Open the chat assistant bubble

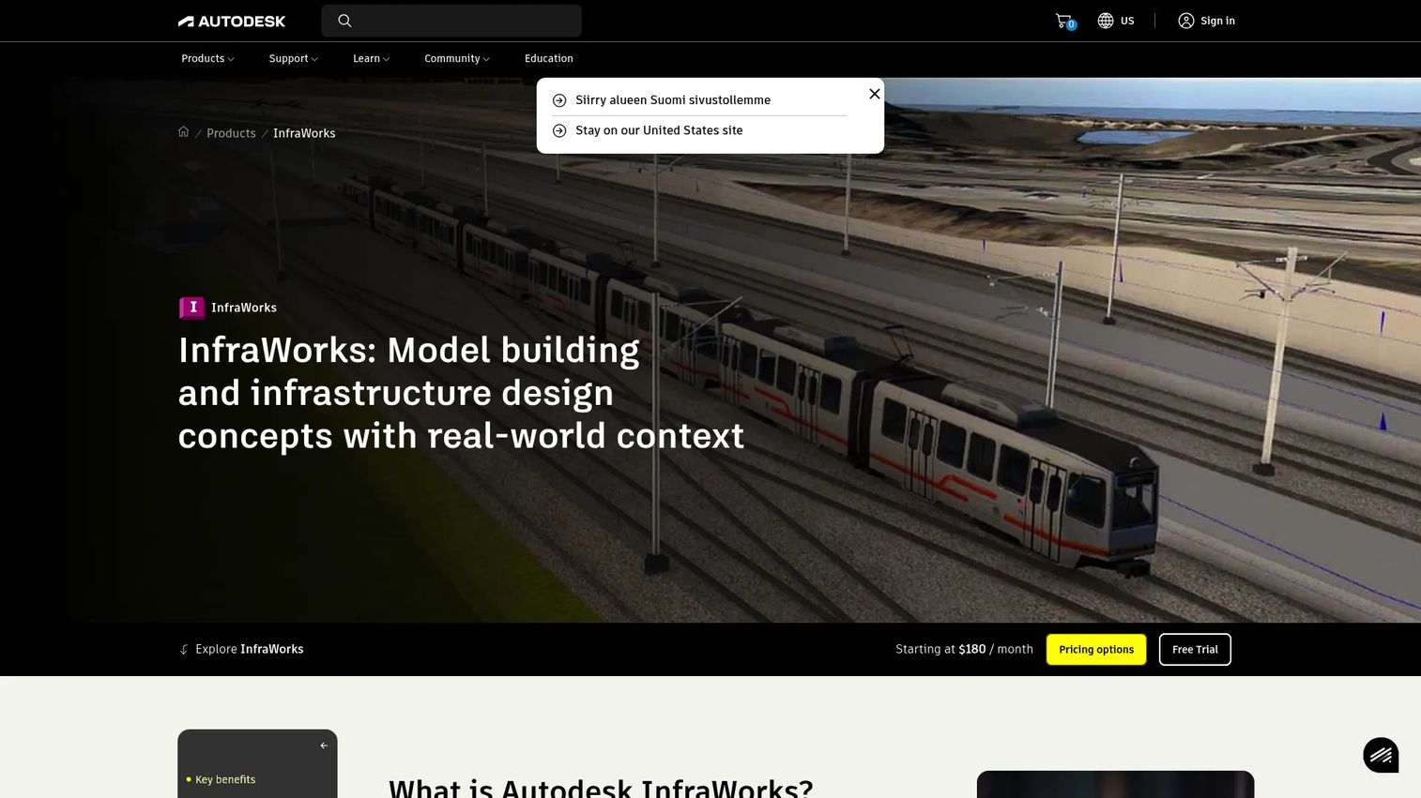click(x=1381, y=755)
